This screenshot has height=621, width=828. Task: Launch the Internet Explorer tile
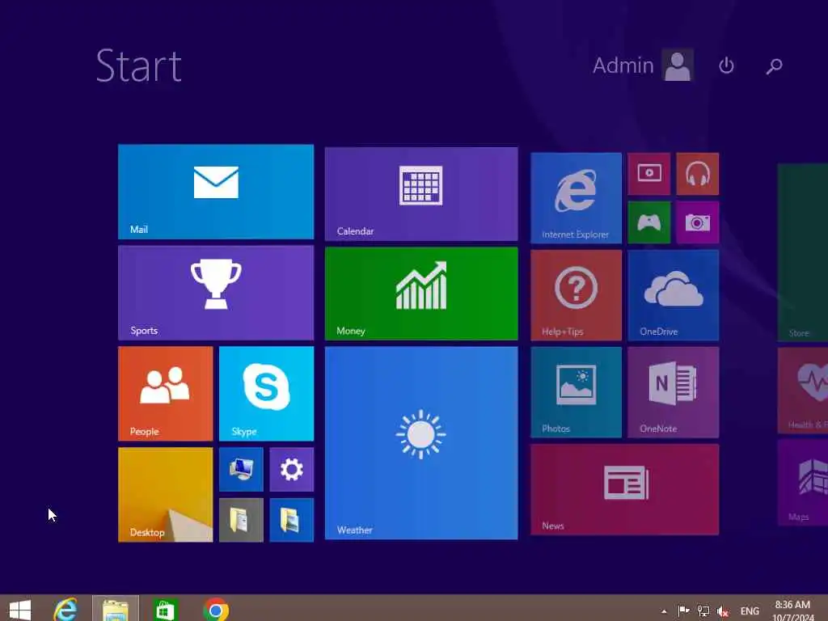coord(576,198)
